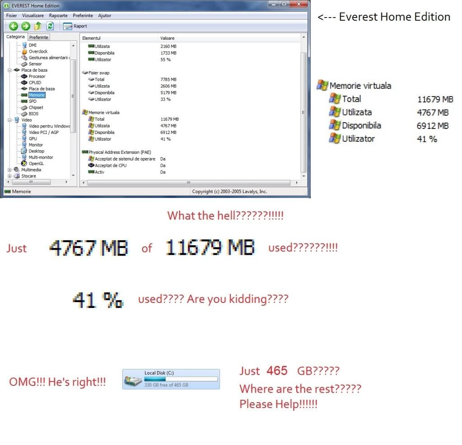Expand the Stocare tree group

coord(9,176)
